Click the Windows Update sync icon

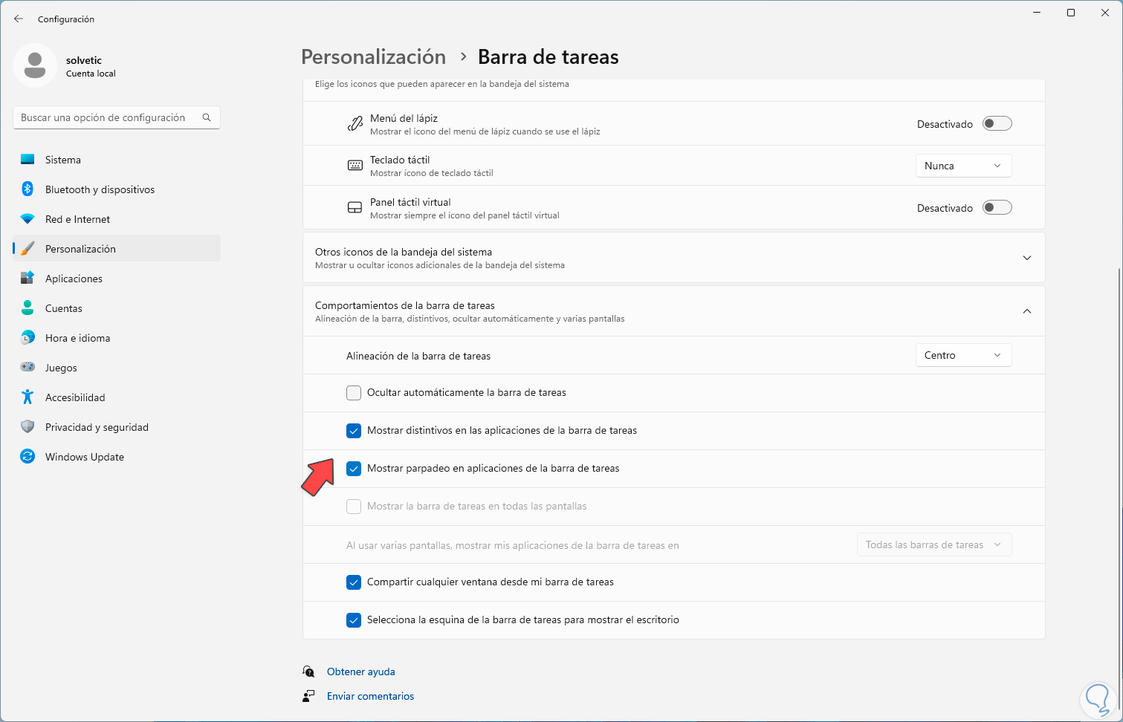(27, 457)
